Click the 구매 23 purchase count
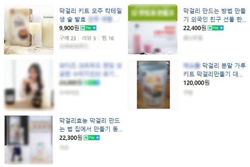This screenshot has width=250, height=167. (68, 38)
